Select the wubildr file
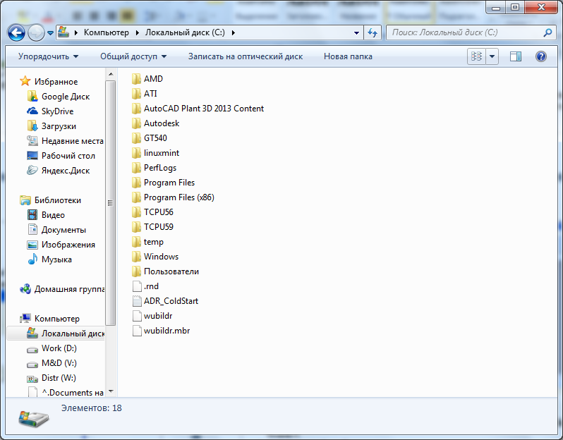The height and width of the screenshot is (440, 563). tap(152, 316)
